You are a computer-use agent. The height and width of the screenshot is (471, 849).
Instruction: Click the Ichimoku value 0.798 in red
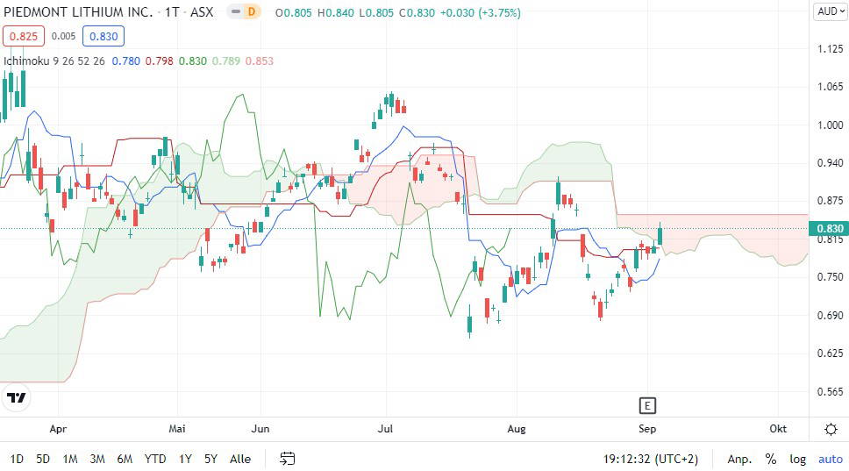pyautogui.click(x=160, y=61)
